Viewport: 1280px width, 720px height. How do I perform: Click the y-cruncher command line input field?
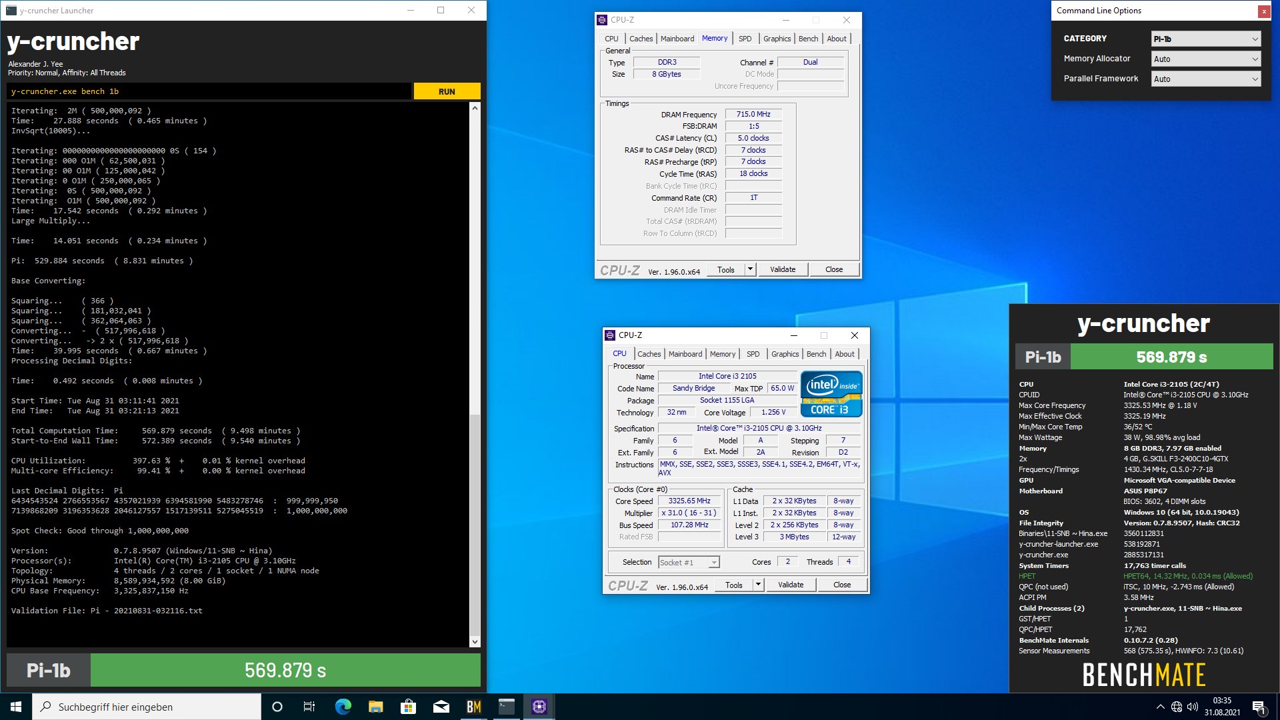point(209,91)
